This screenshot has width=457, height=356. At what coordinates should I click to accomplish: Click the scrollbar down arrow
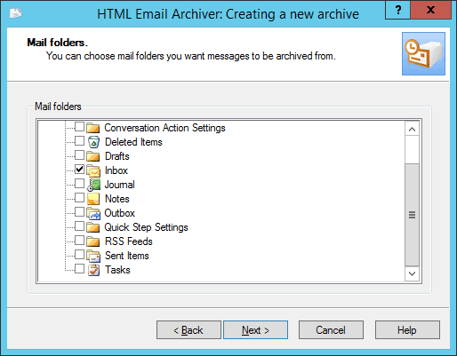412,273
